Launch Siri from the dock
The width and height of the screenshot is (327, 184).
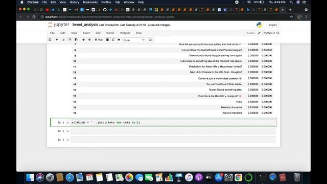(x=40, y=177)
